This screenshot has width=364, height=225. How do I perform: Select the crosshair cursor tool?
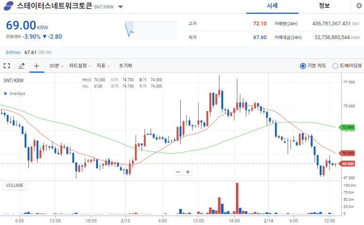(x=36, y=66)
